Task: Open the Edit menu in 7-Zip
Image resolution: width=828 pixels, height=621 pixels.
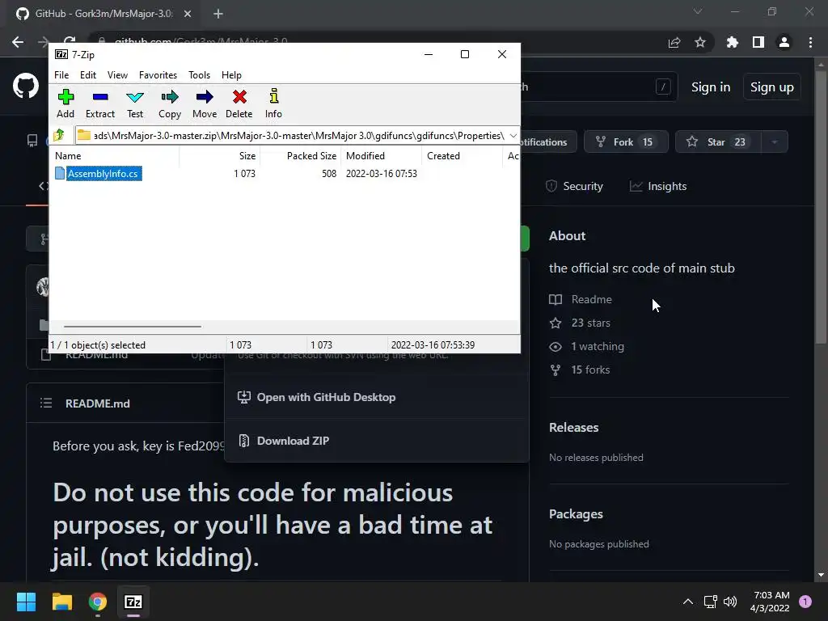Action: tap(87, 75)
